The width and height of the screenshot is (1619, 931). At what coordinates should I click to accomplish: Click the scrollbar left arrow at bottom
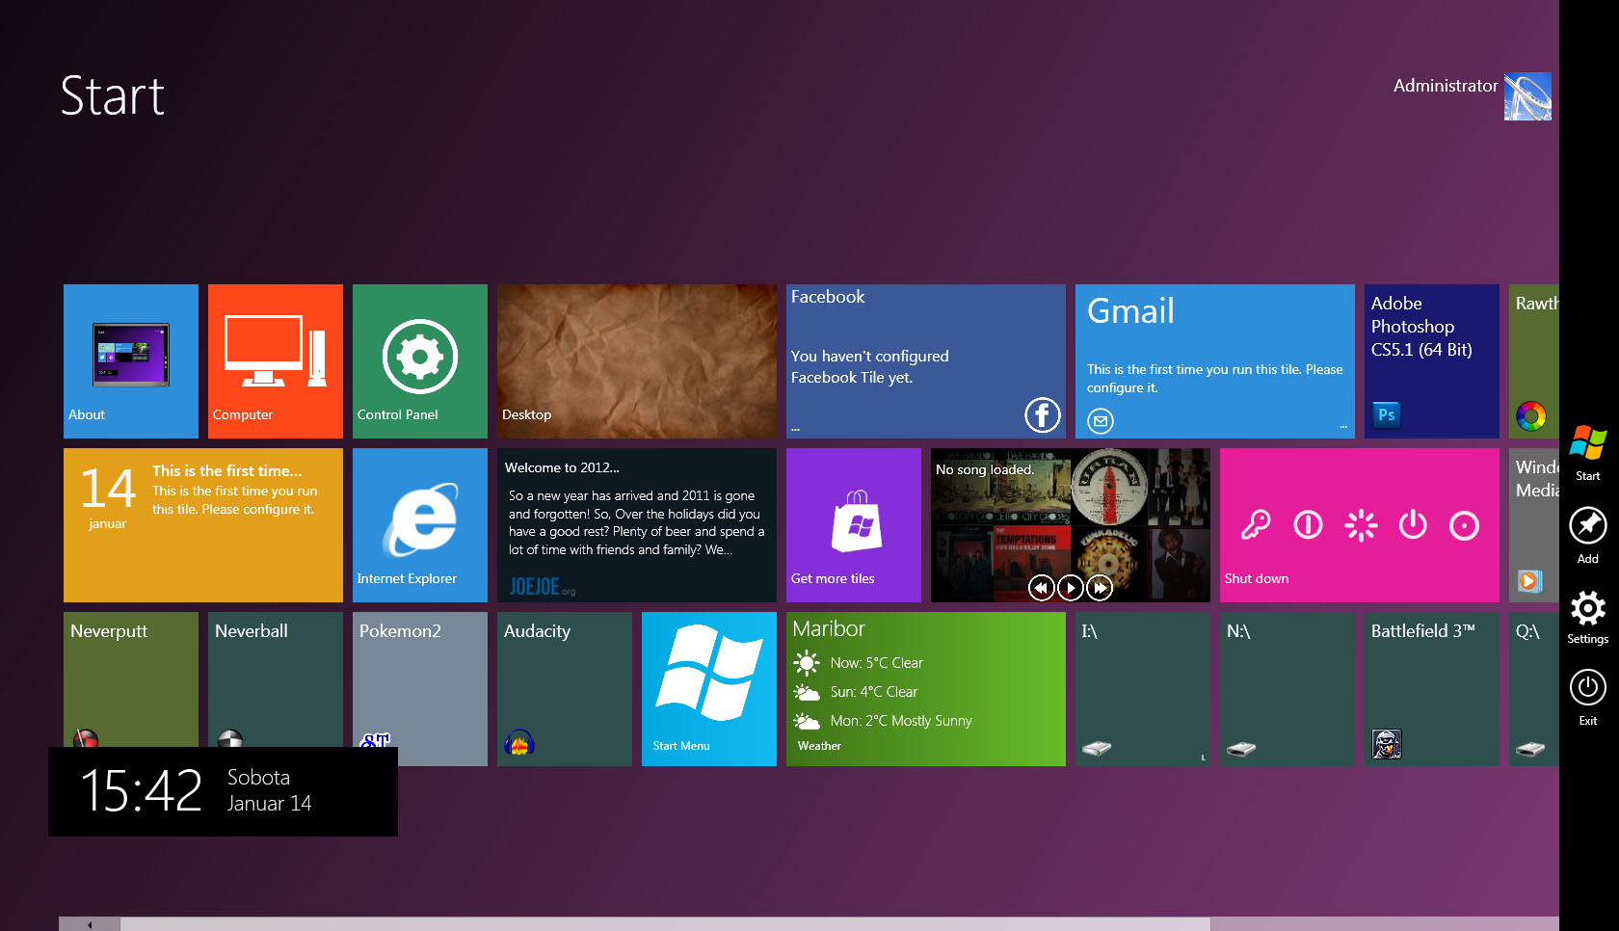(90, 924)
